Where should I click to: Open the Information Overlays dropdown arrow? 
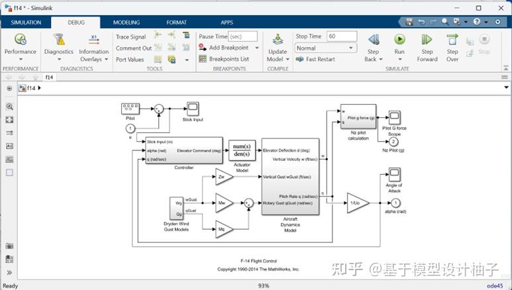coord(107,59)
